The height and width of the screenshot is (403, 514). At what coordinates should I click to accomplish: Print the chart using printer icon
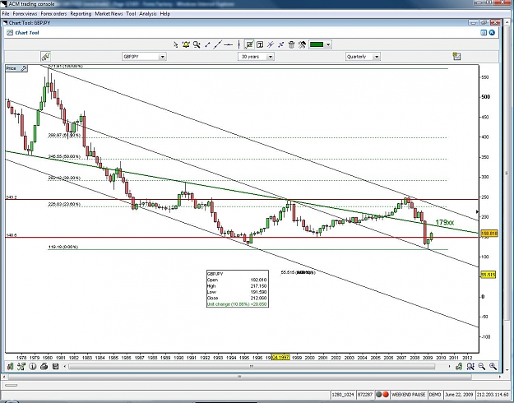44,366
